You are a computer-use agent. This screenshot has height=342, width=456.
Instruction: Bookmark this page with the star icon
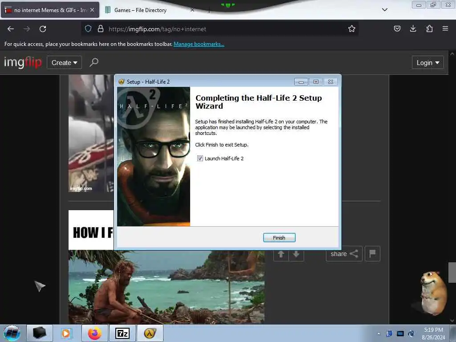click(x=352, y=28)
